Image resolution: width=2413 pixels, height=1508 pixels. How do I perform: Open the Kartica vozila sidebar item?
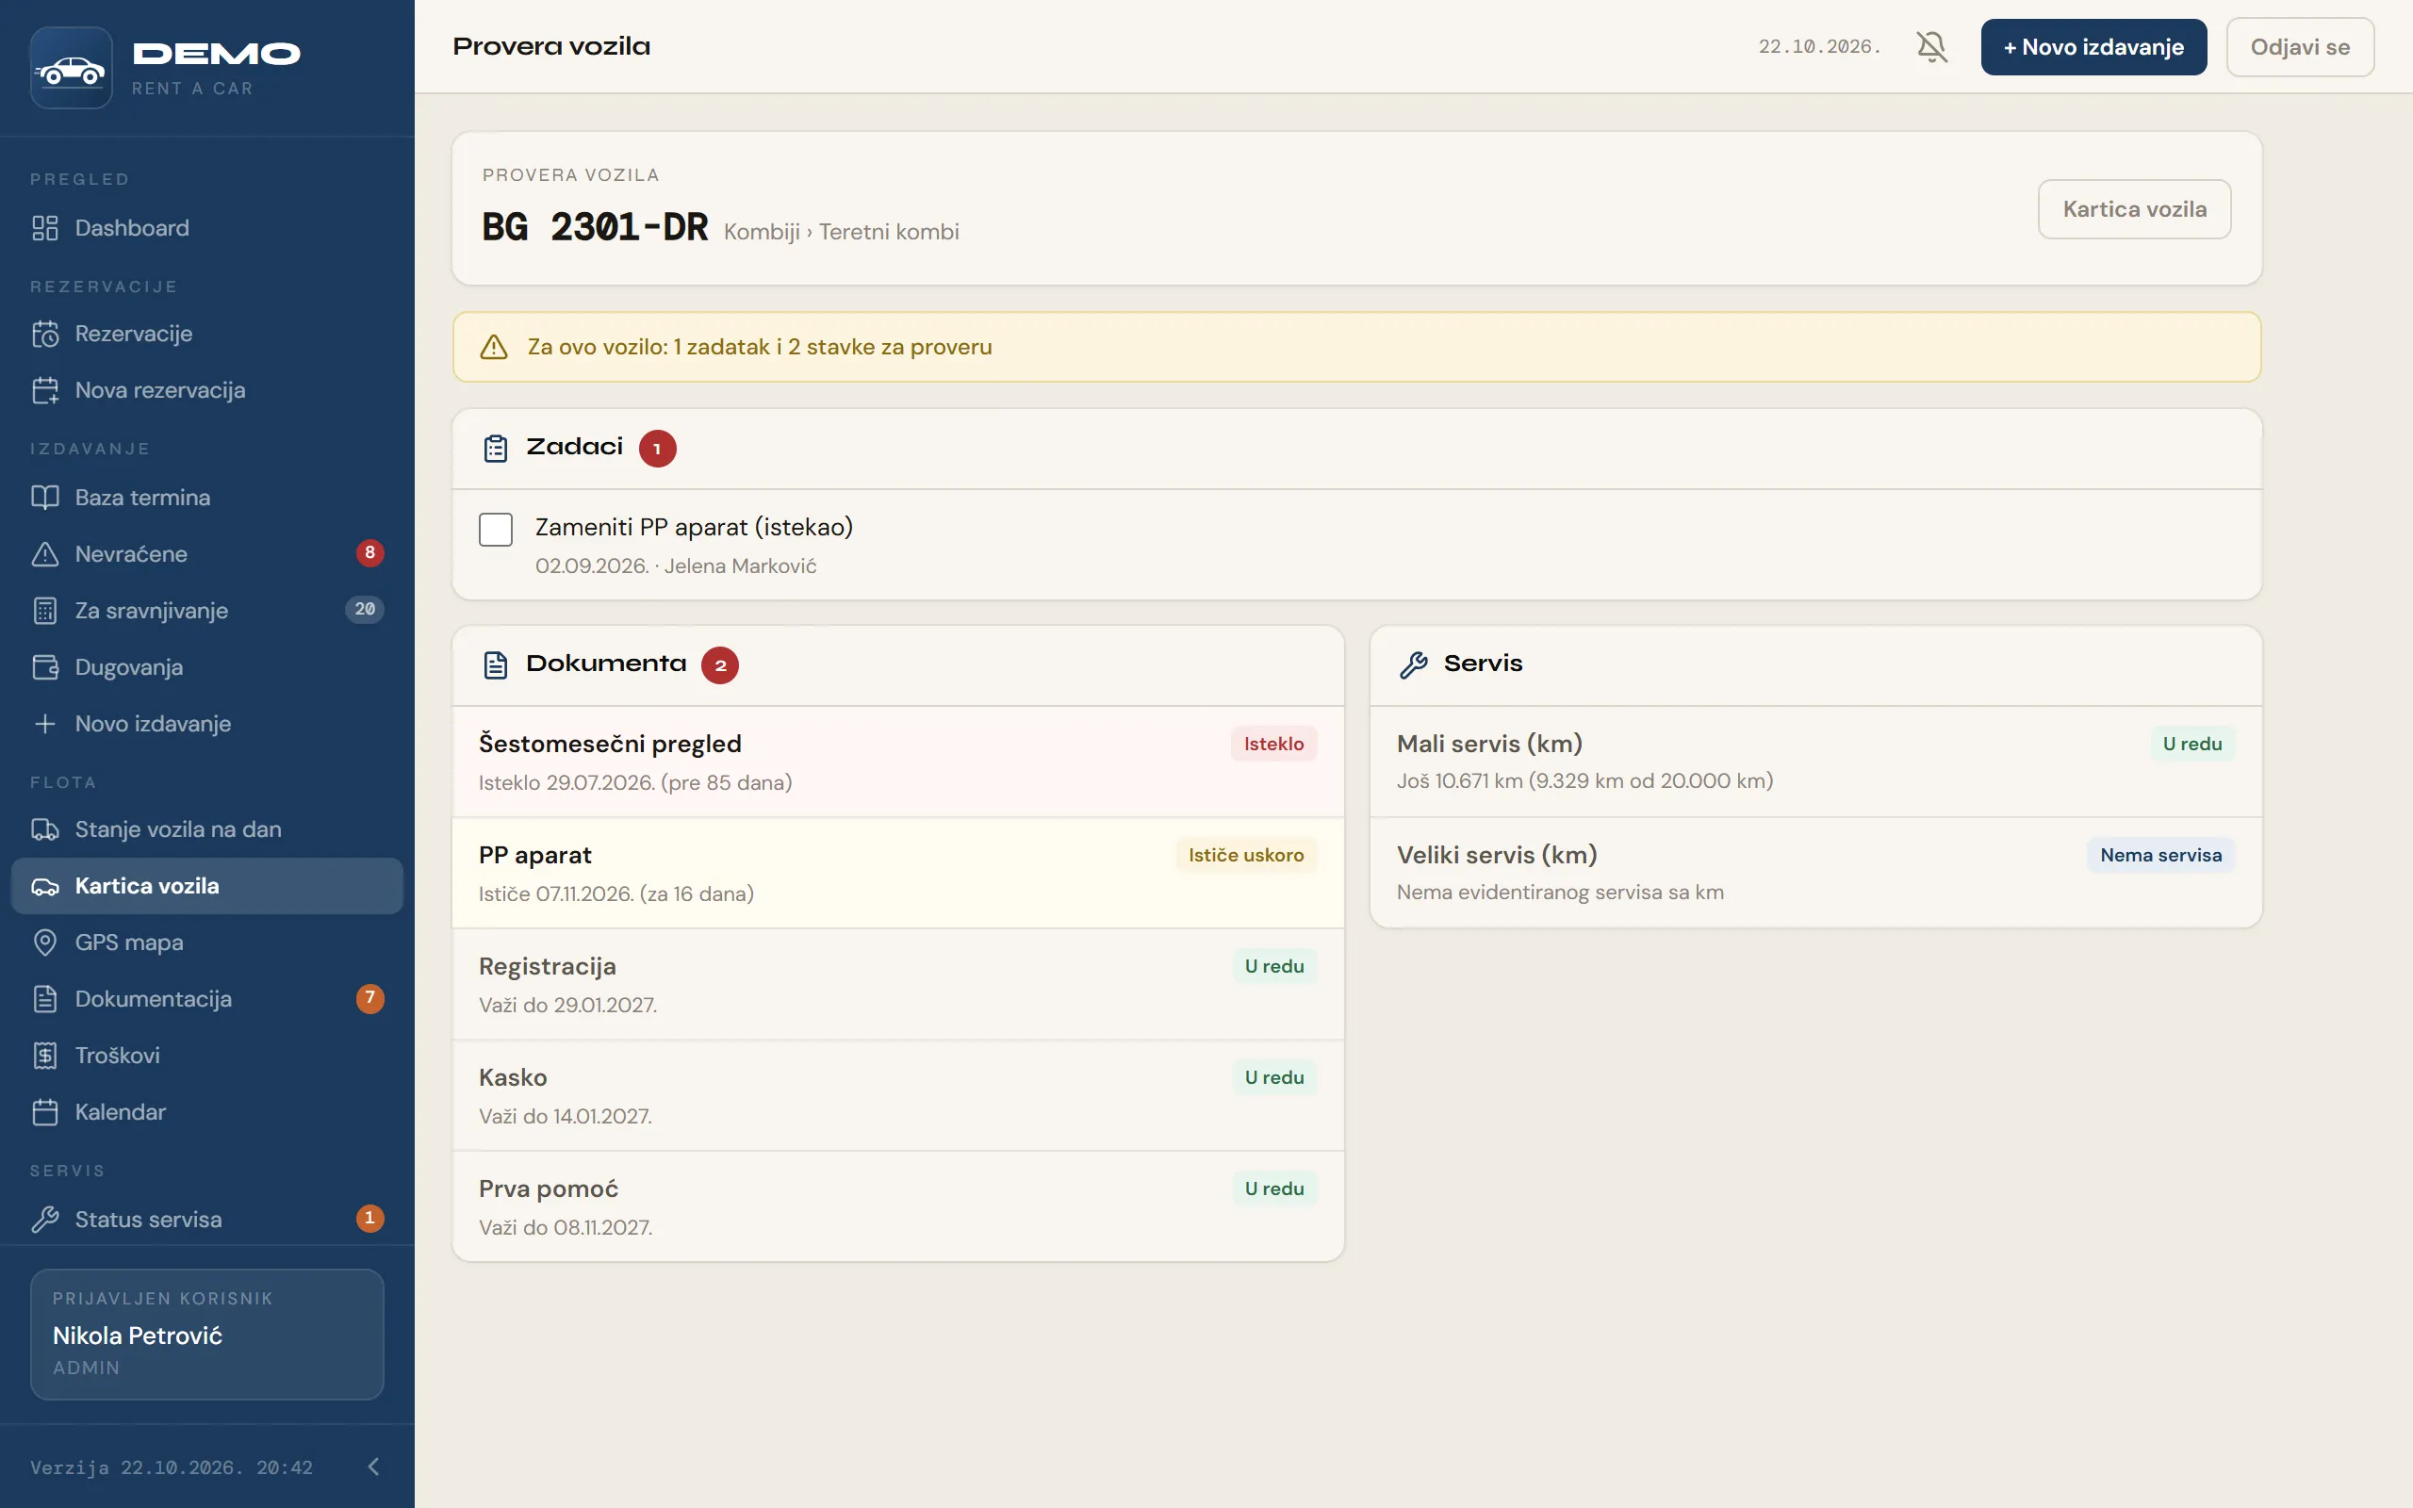[x=206, y=886]
